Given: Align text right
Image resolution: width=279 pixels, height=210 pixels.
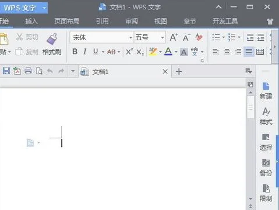Looking at the screenshot, I should click(238, 52).
